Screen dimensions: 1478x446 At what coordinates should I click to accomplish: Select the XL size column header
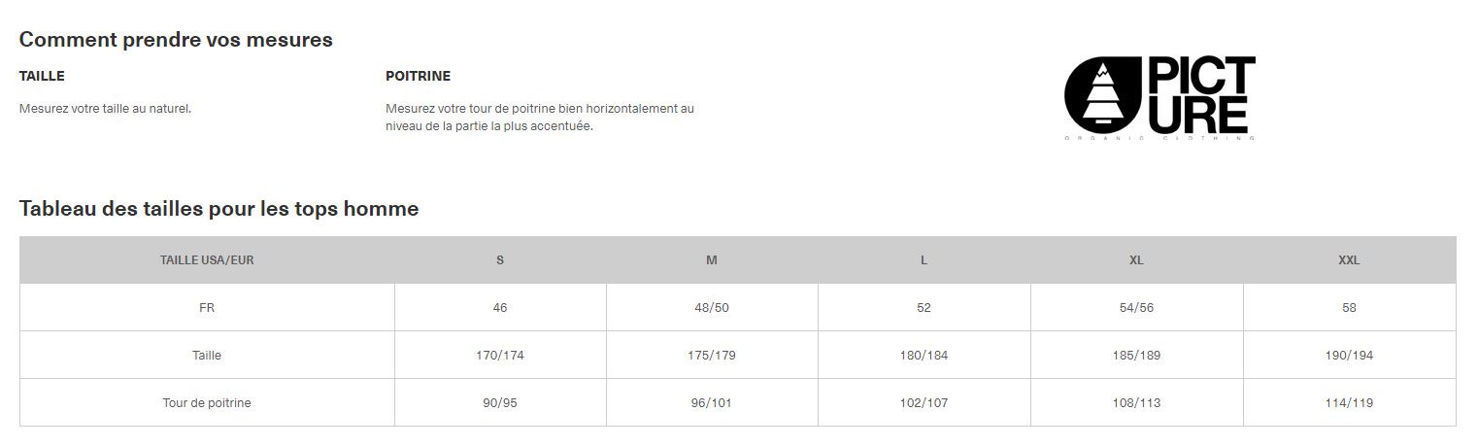(x=1136, y=260)
